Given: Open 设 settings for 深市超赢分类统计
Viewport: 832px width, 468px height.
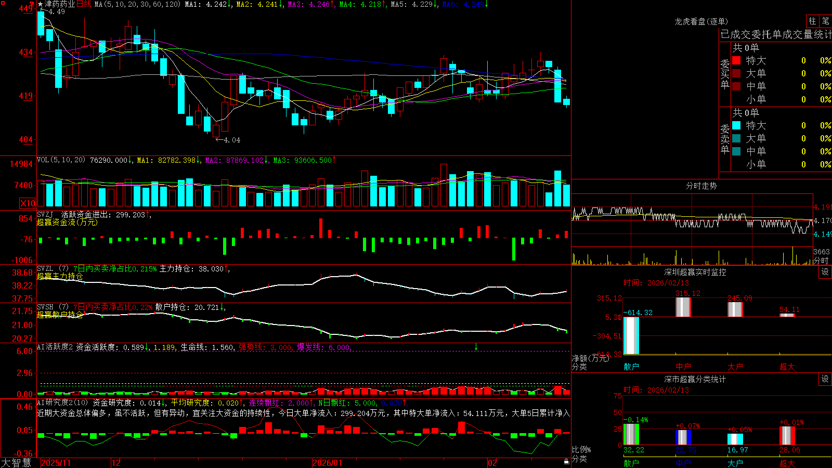Looking at the screenshot, I should pyautogui.click(x=825, y=379).
